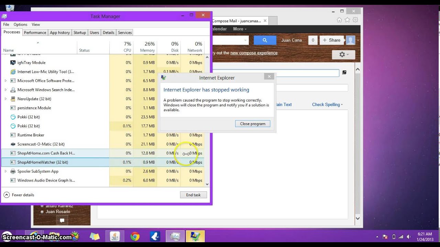Click the Java icon in taskbar
Image resolution: width=440 pixels, height=247 pixels.
(x=114, y=236)
